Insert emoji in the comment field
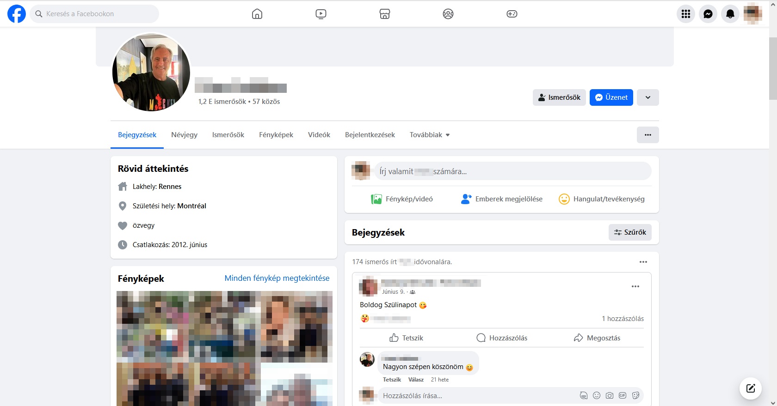This screenshot has height=406, width=777. 597,395
